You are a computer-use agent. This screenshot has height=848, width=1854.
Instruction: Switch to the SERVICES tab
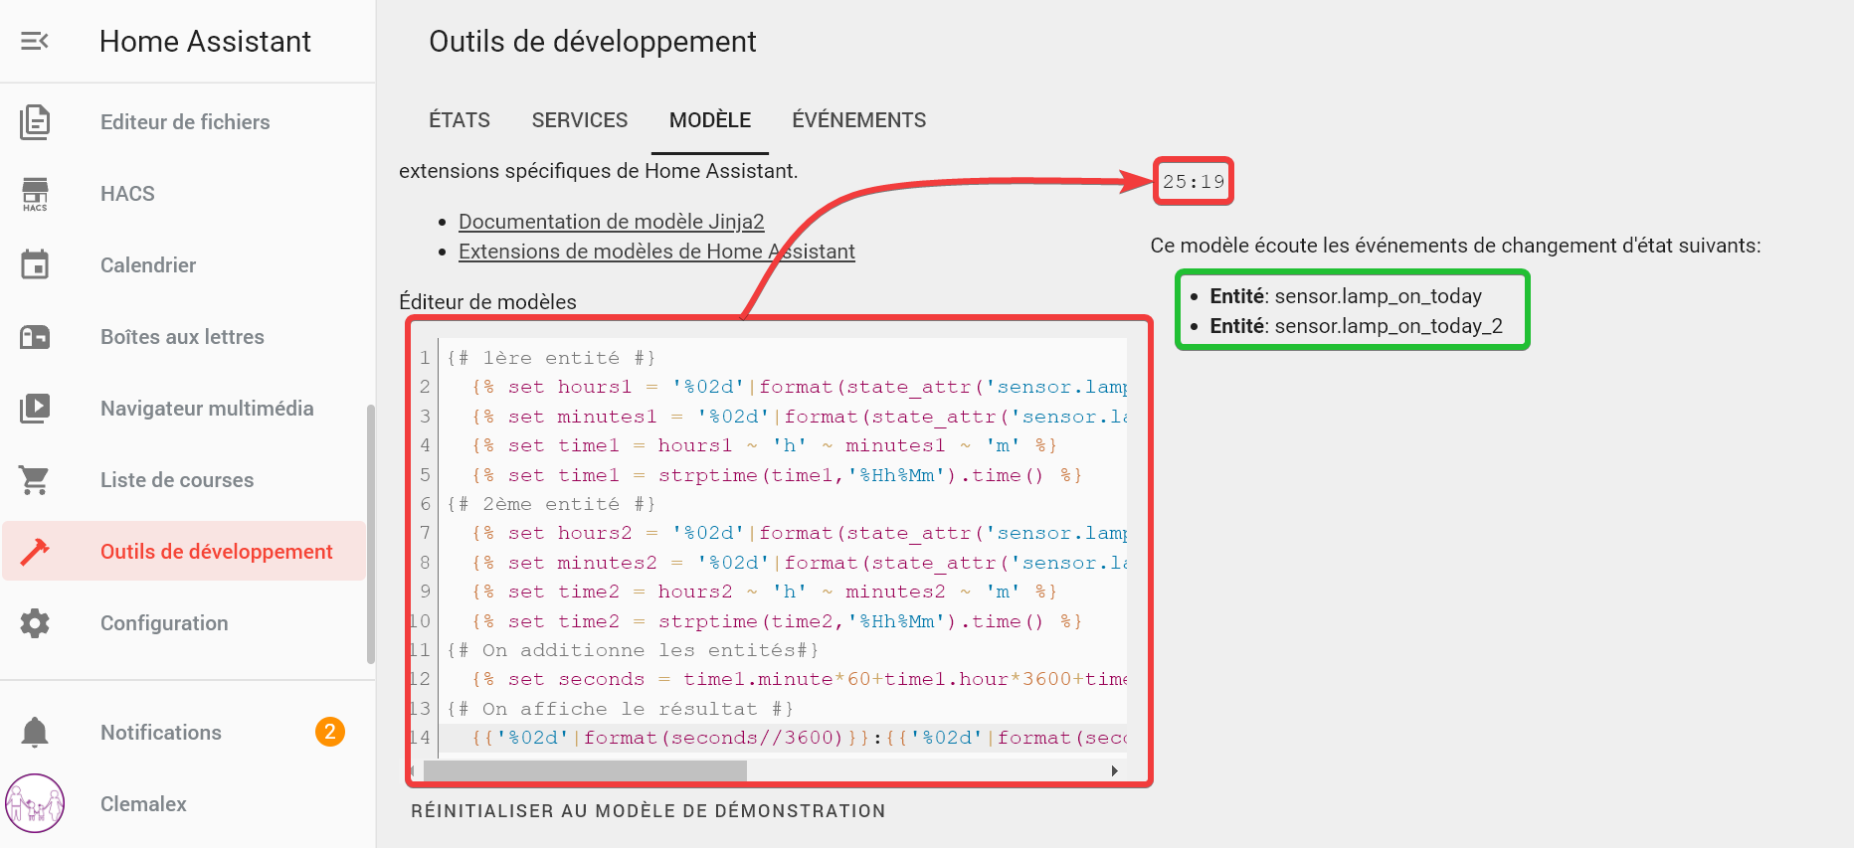pyautogui.click(x=580, y=120)
